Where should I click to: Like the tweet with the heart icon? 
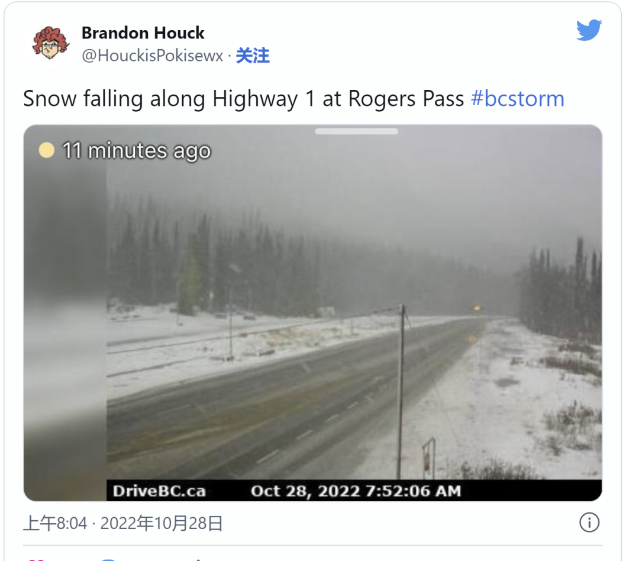[36, 559]
